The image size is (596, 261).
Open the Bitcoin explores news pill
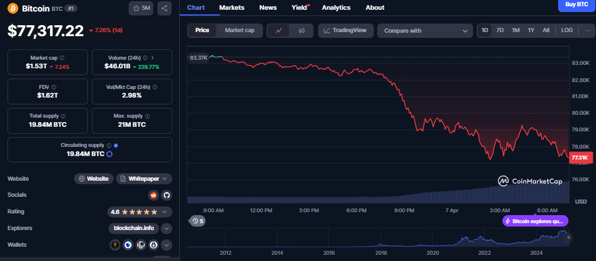[535, 221]
